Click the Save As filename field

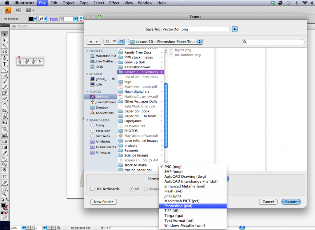coord(195,29)
